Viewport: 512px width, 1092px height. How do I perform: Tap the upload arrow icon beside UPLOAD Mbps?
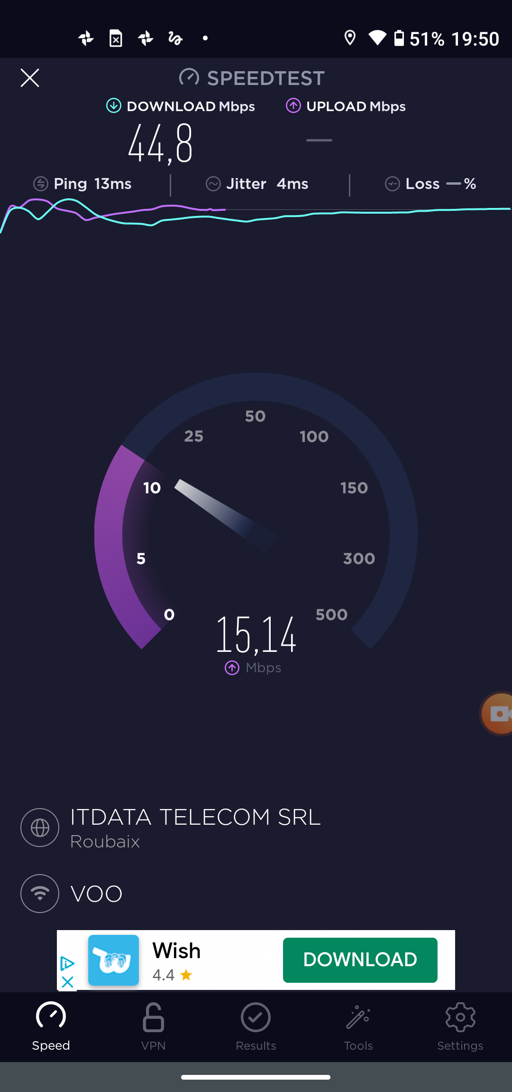(x=293, y=106)
